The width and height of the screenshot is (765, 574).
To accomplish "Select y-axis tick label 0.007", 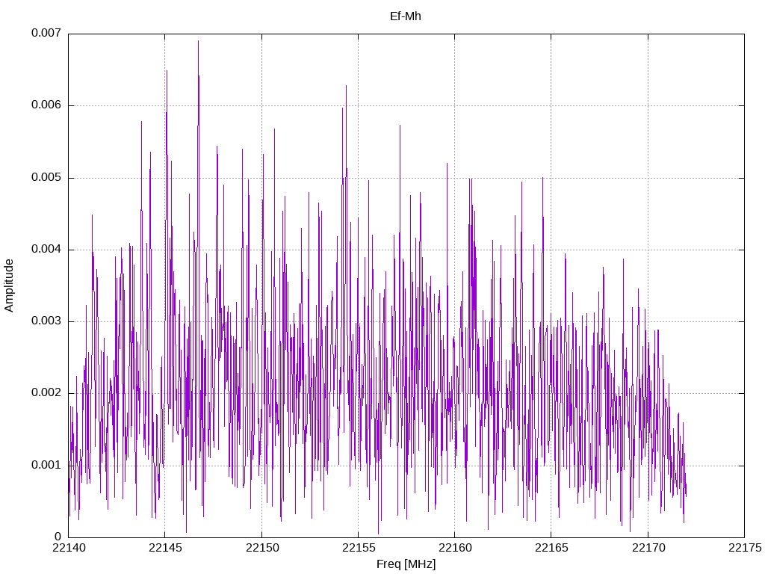I will (x=46, y=33).
